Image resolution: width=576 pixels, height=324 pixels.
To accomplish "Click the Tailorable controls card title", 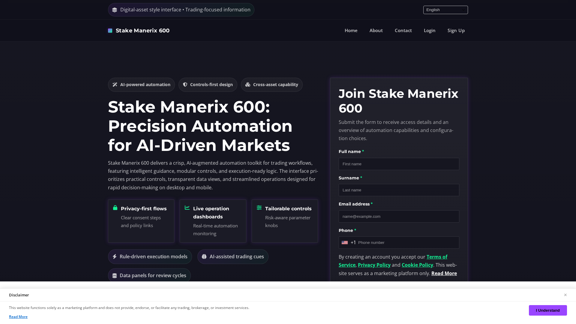I will coord(288,208).
